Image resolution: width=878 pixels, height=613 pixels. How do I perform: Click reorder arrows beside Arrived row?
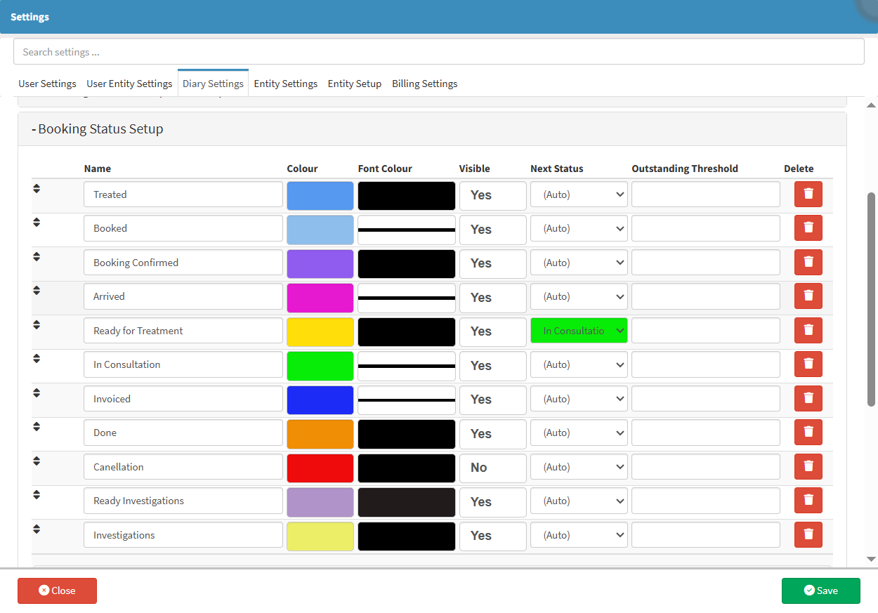[x=37, y=291]
